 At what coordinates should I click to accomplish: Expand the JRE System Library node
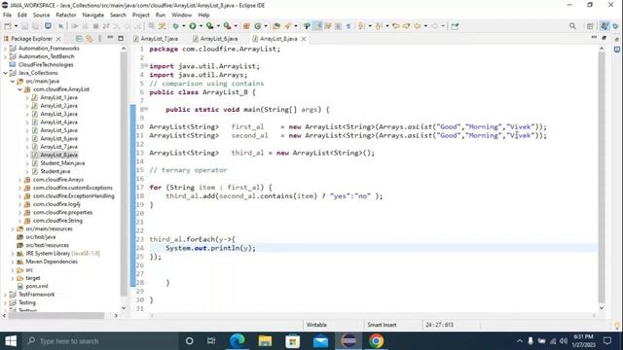click(x=13, y=253)
